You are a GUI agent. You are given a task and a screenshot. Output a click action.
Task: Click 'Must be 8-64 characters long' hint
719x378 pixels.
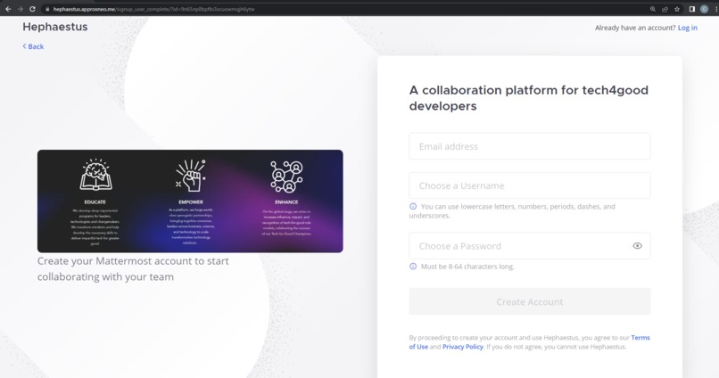coord(467,267)
